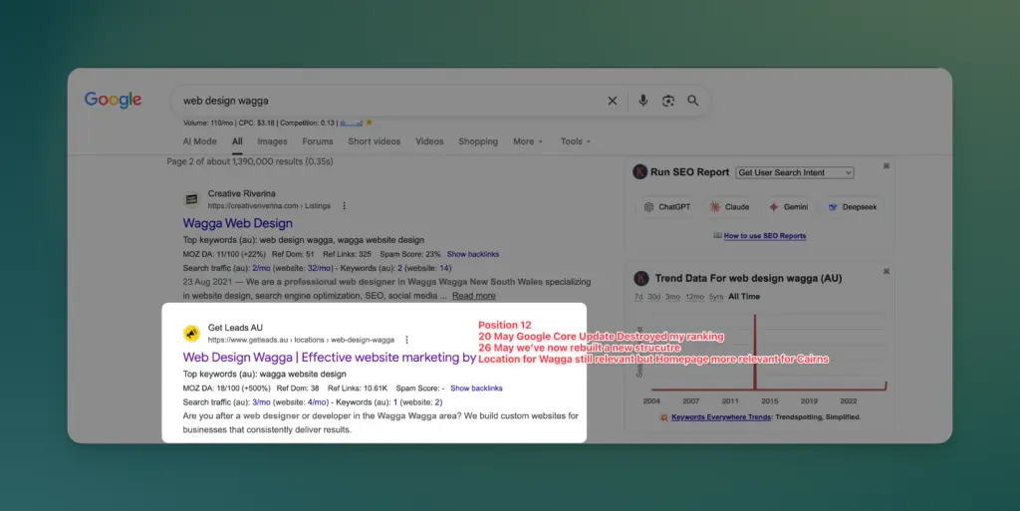Expand the Tools menu

point(576,141)
